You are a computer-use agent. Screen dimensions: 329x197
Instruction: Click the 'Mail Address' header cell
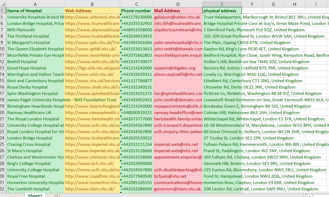(x=178, y=11)
